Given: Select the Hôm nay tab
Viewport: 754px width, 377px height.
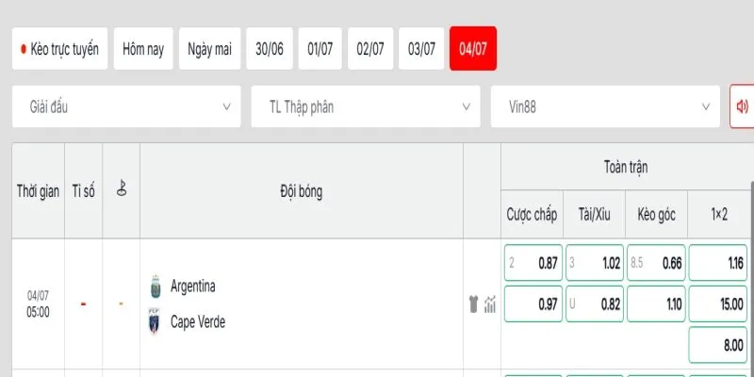Looking at the screenshot, I should (143, 49).
